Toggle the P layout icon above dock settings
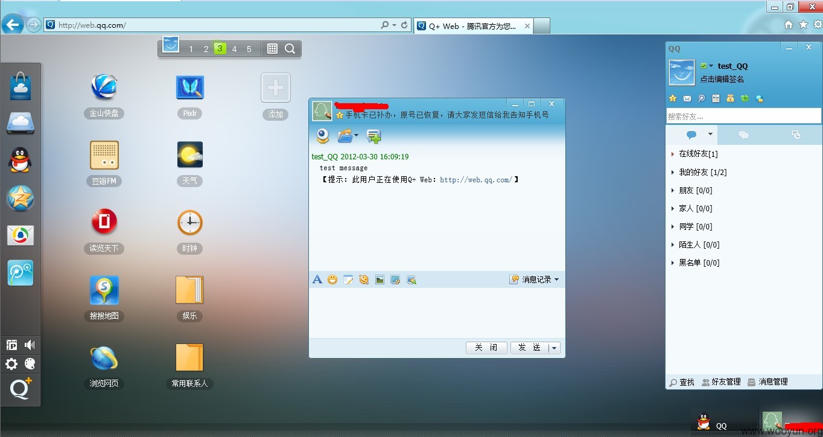The width and height of the screenshot is (823, 437). click(11, 345)
